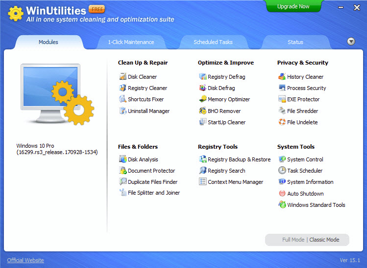Switch to the Modules tab
367x268 pixels.
click(49, 42)
